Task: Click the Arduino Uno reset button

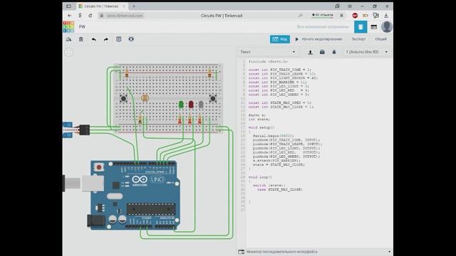Action: tap(99, 167)
